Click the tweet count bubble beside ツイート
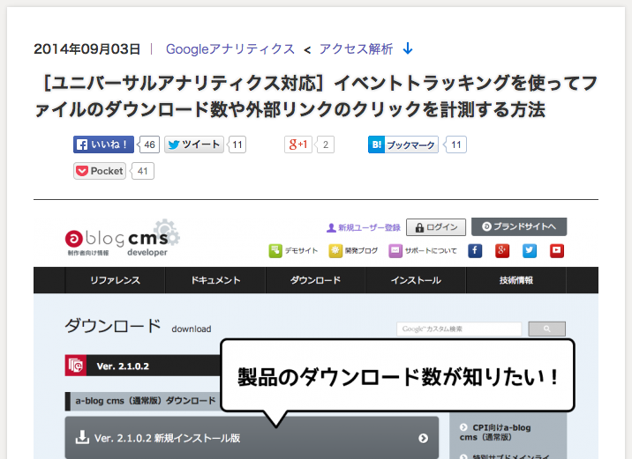Screen dimensions: 632x459 coord(237,144)
